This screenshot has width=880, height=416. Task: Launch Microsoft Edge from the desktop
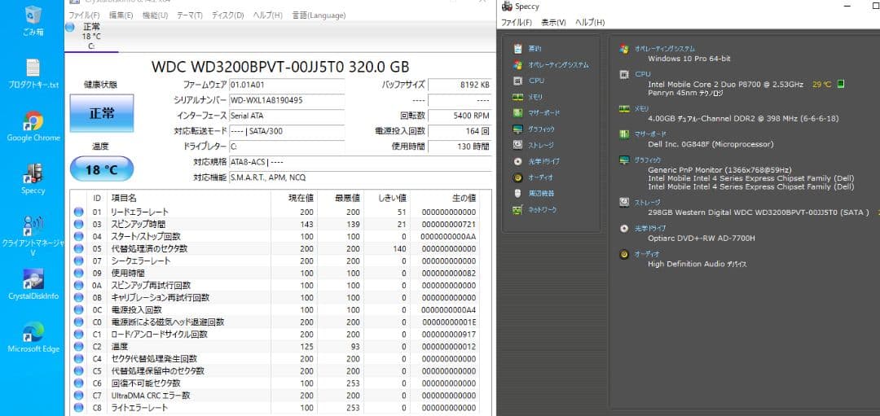point(33,337)
